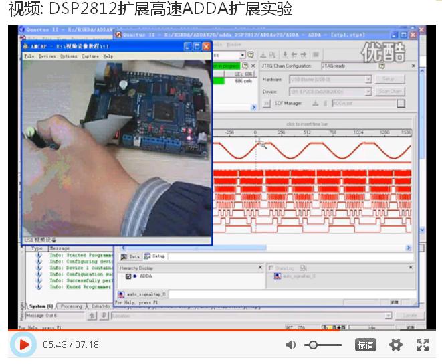The height and width of the screenshot is (364, 442).
Task: Open the Extra Info messages tab
Action: pos(100,306)
